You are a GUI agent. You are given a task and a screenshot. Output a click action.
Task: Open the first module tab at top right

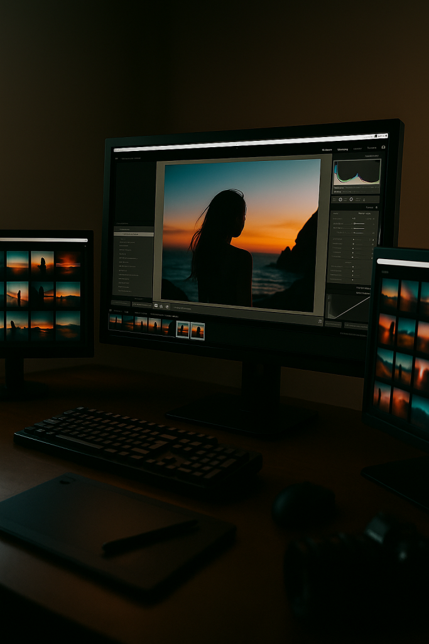[x=327, y=150]
